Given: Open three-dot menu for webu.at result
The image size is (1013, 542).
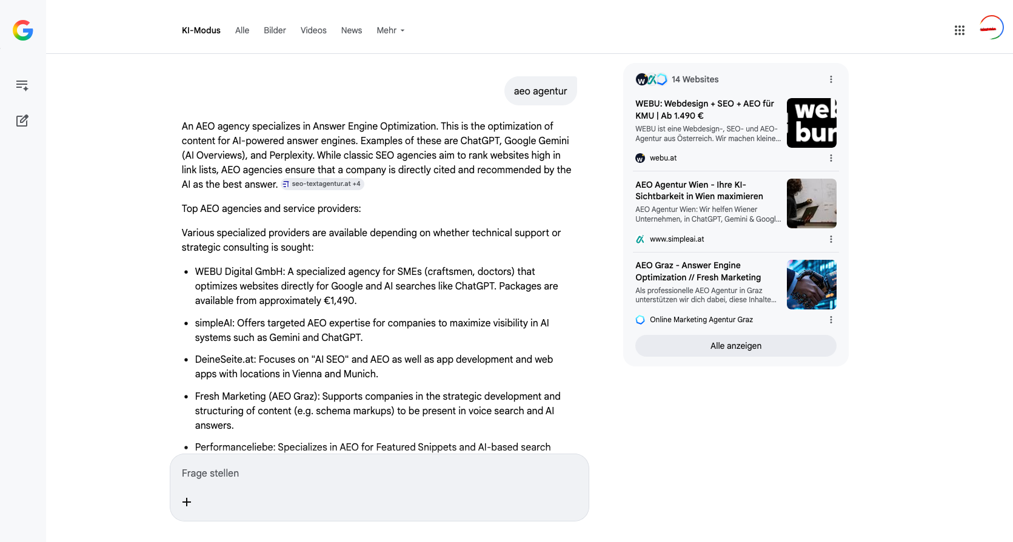Looking at the screenshot, I should (x=831, y=158).
